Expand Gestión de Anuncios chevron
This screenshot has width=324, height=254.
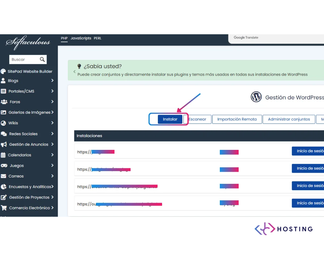click(x=52, y=144)
